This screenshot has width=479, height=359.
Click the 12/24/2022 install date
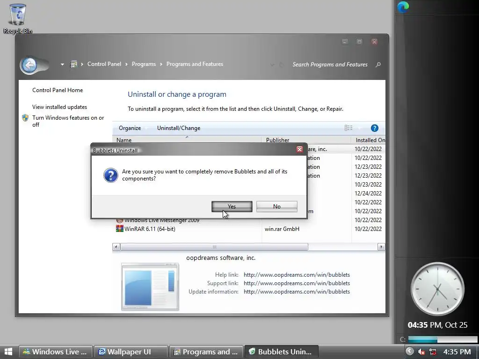point(368,193)
